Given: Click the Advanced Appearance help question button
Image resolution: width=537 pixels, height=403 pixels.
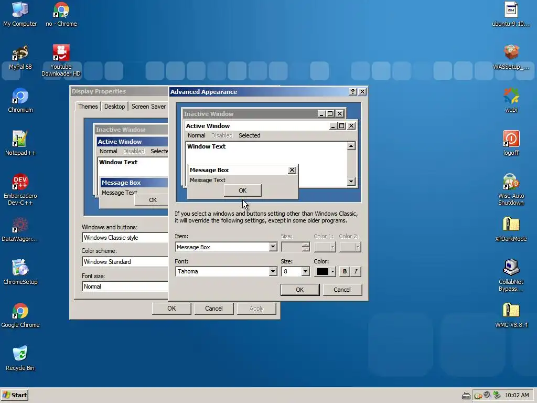Looking at the screenshot, I should [x=352, y=91].
